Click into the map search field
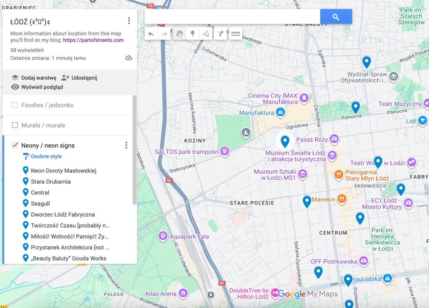This screenshot has height=308, width=429. 232,17
